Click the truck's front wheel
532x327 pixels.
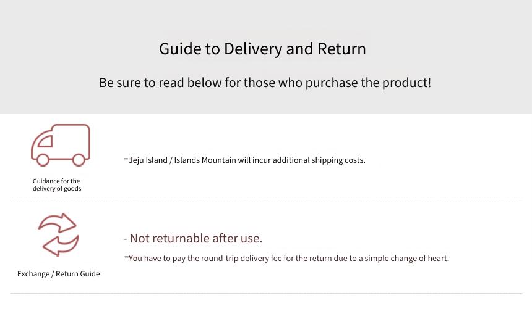coord(43,160)
